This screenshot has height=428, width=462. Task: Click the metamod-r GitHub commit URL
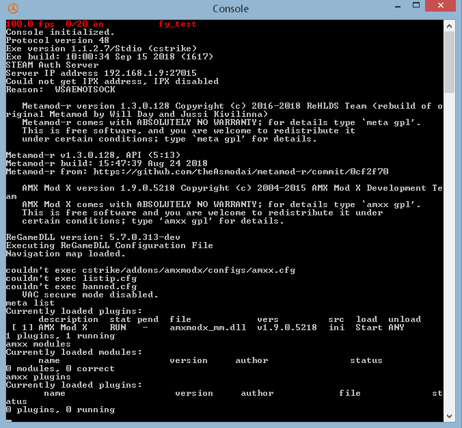coord(241,172)
